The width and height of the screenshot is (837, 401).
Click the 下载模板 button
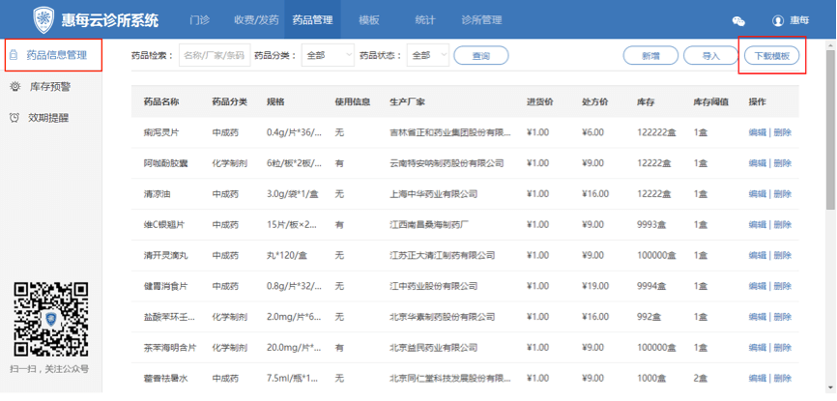click(772, 55)
